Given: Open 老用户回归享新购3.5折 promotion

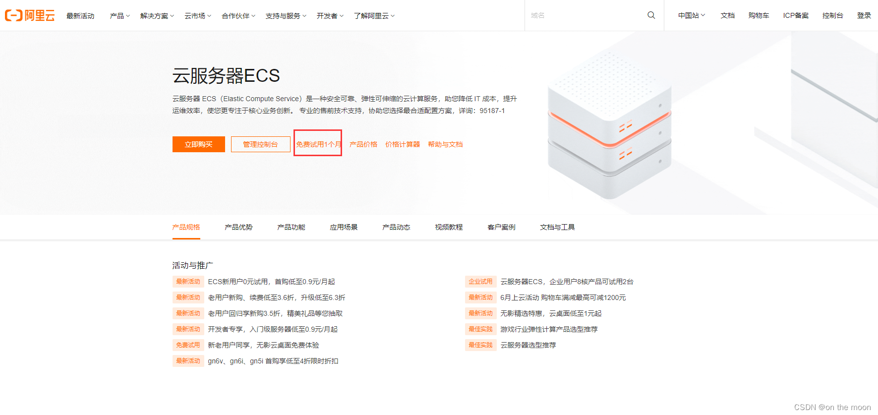Looking at the screenshot, I should [275, 313].
